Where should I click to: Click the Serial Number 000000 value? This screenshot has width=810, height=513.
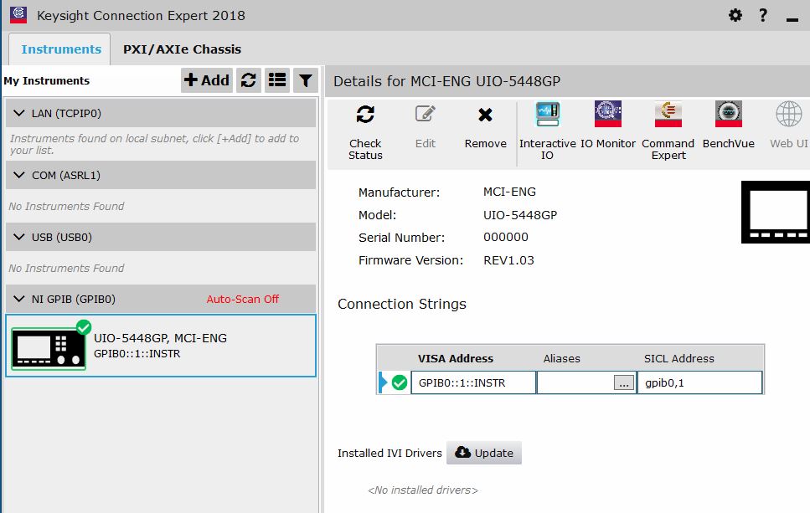(x=506, y=237)
